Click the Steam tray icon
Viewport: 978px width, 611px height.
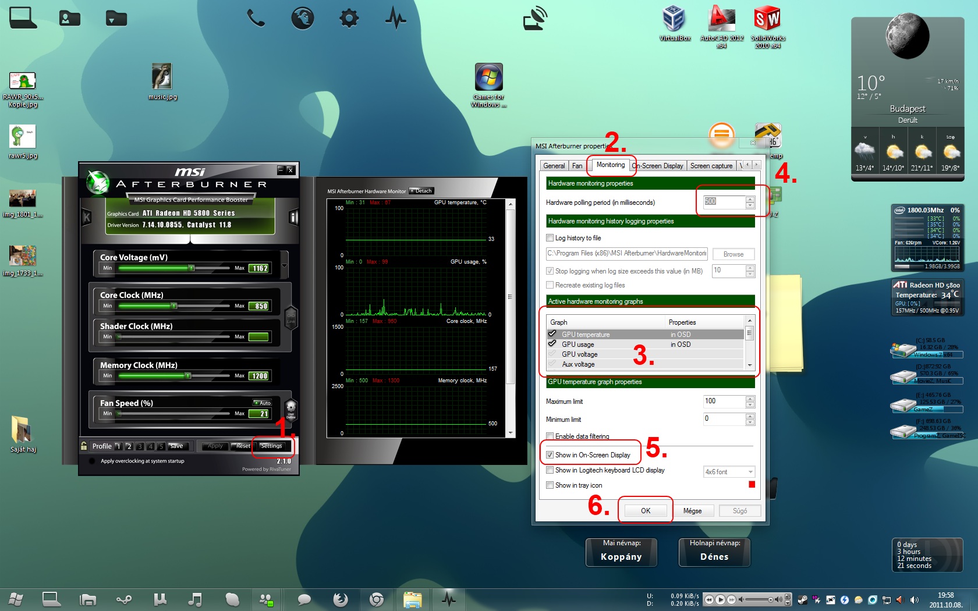click(x=802, y=600)
